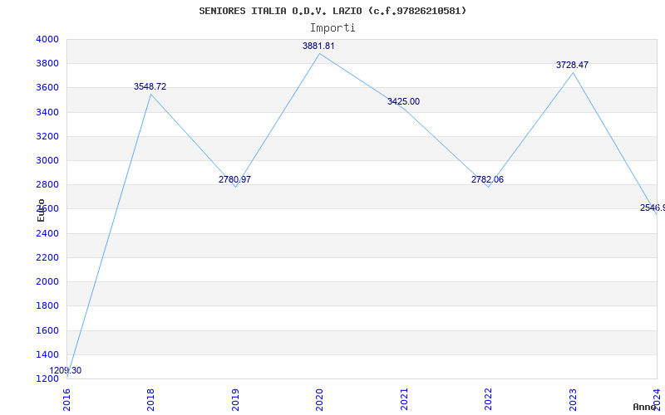The image size is (665, 415).
Task: Click the Euro axis label
Action: coord(41,210)
